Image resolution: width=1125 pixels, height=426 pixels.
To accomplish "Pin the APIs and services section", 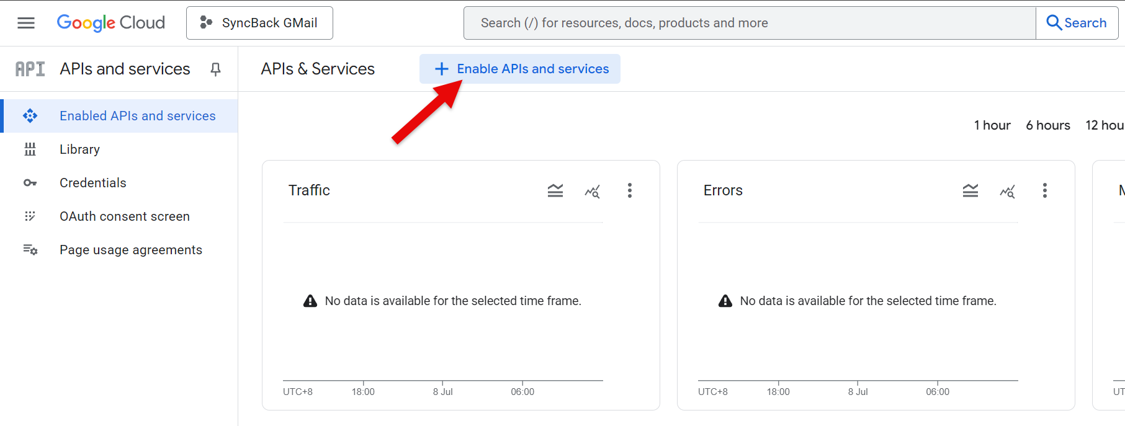I will click(215, 69).
